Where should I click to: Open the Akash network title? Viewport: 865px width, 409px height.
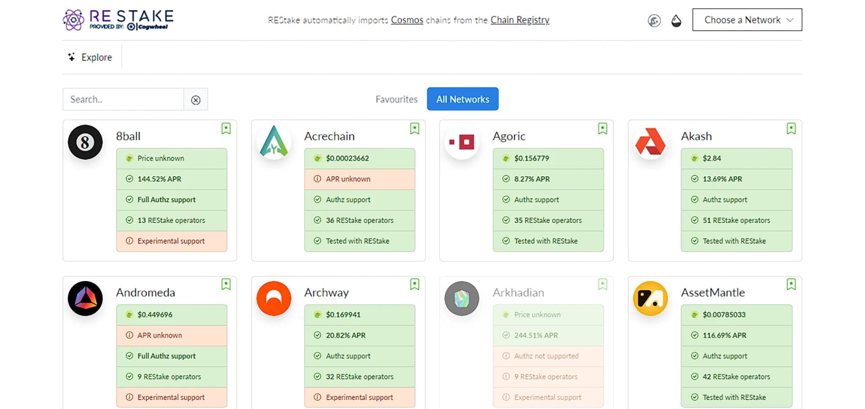[697, 136]
